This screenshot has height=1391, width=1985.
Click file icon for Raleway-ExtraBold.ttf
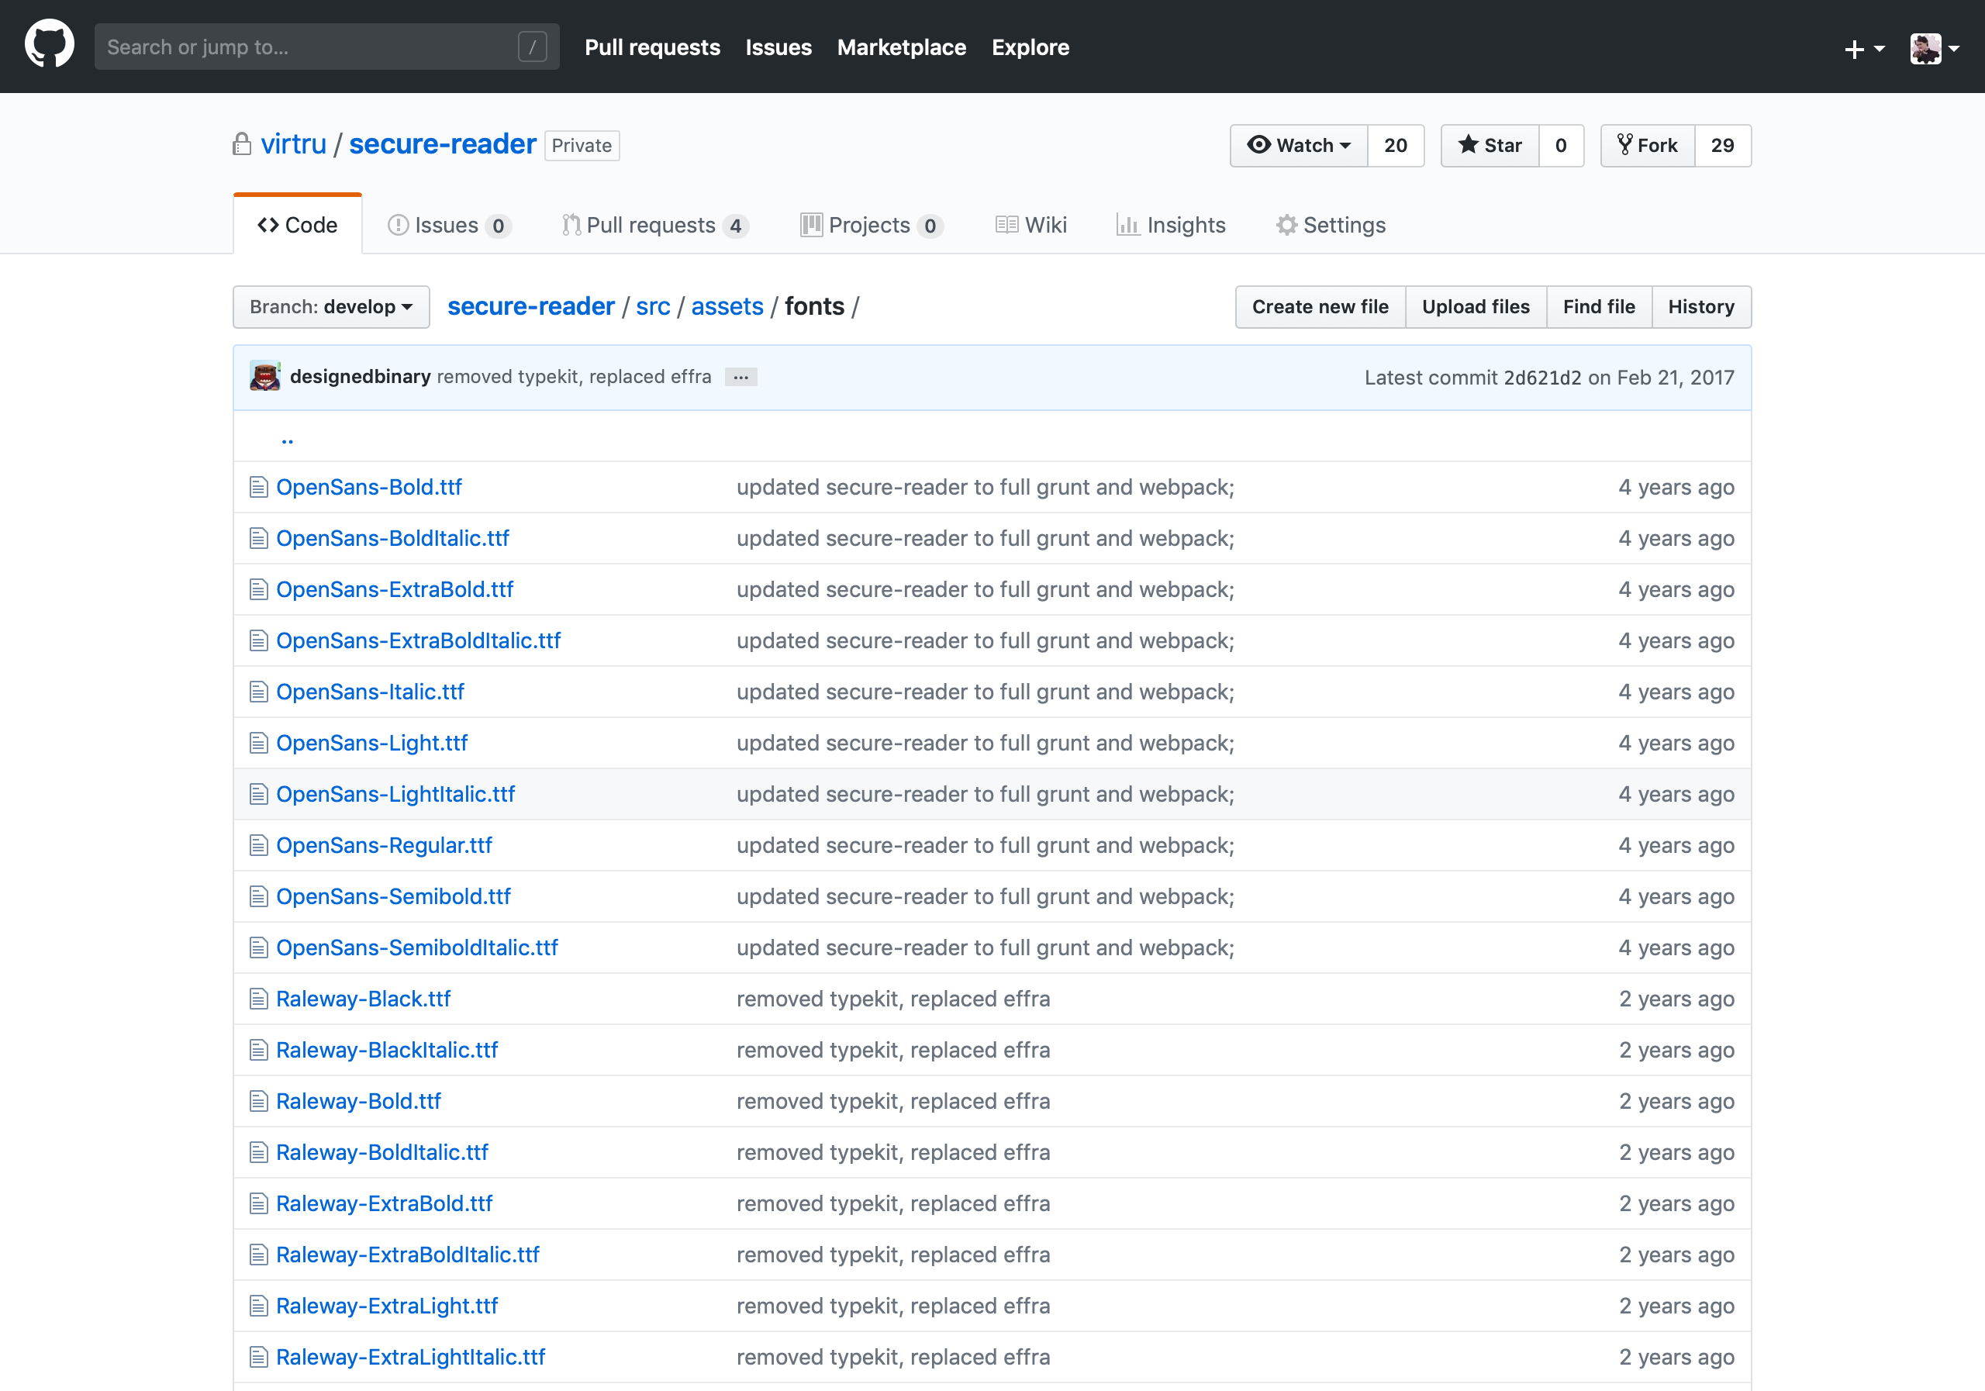pyautogui.click(x=258, y=1203)
